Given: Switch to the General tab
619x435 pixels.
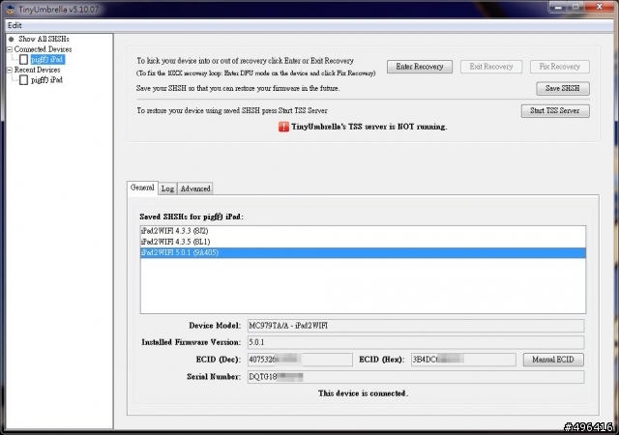Looking at the screenshot, I should (x=142, y=188).
